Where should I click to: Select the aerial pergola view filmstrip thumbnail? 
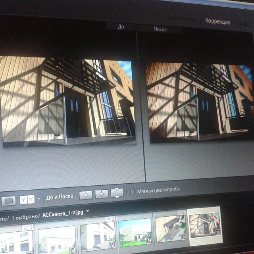[x=171, y=229]
